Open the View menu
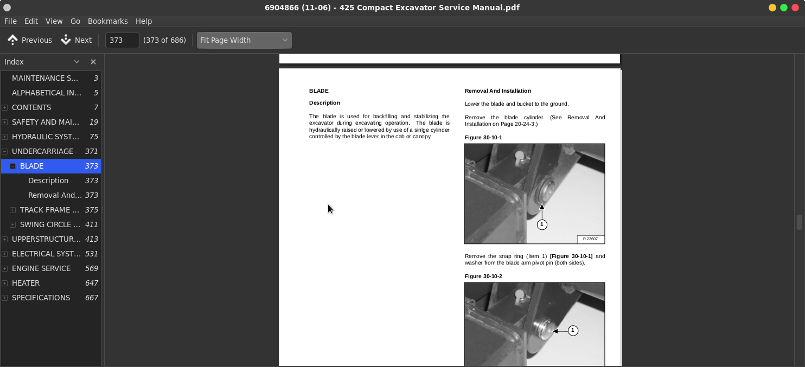The height and width of the screenshot is (367, 805). point(54,21)
